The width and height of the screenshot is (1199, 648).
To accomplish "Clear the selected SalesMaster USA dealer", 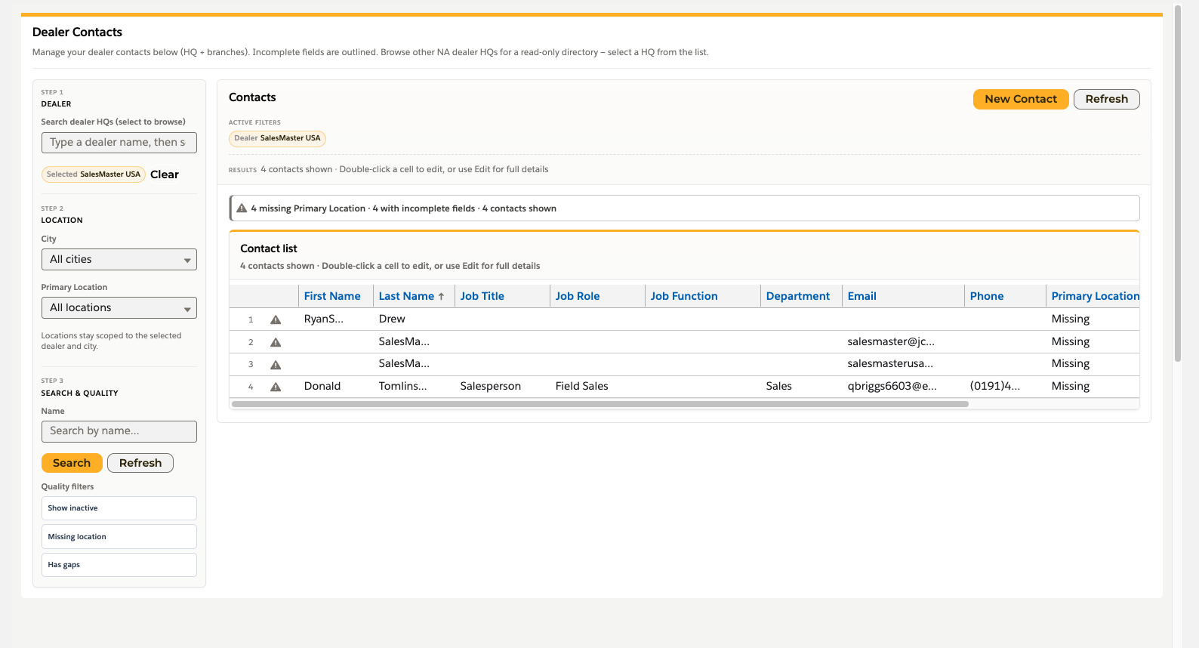I will point(165,174).
